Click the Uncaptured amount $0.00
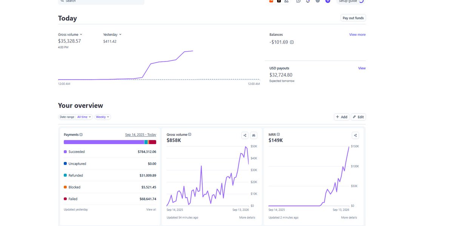Image resolution: width=453 pixels, height=226 pixels. [152, 164]
